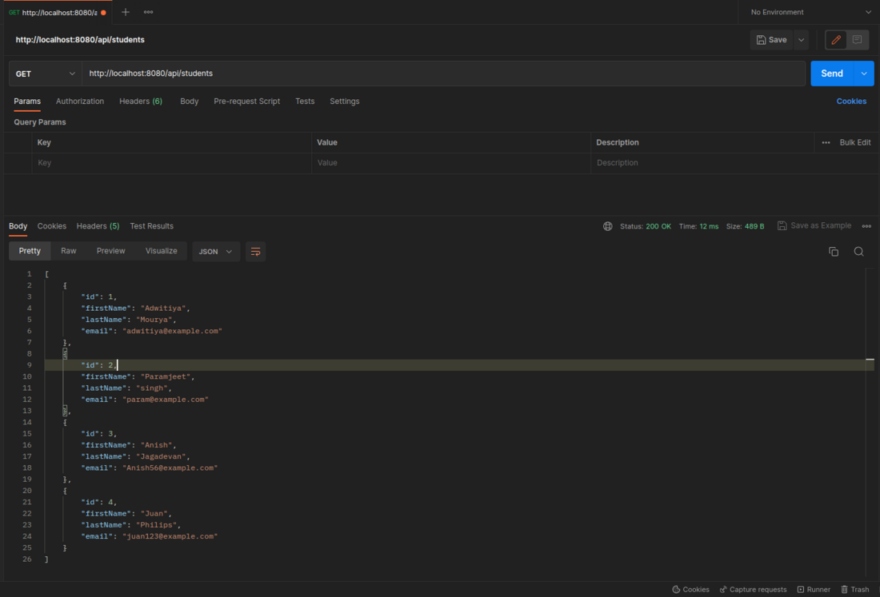Viewport: 880px width, 597px height.
Task: Start Capture requests from the footer
Action: (753, 589)
